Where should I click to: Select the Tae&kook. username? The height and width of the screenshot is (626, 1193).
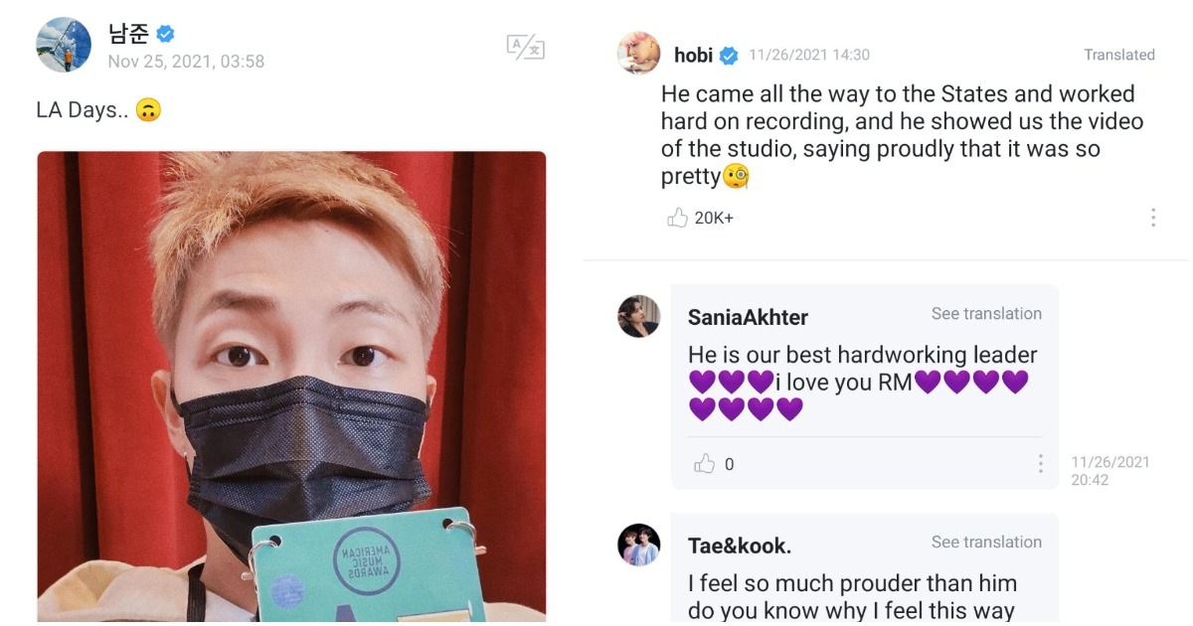[x=740, y=546]
